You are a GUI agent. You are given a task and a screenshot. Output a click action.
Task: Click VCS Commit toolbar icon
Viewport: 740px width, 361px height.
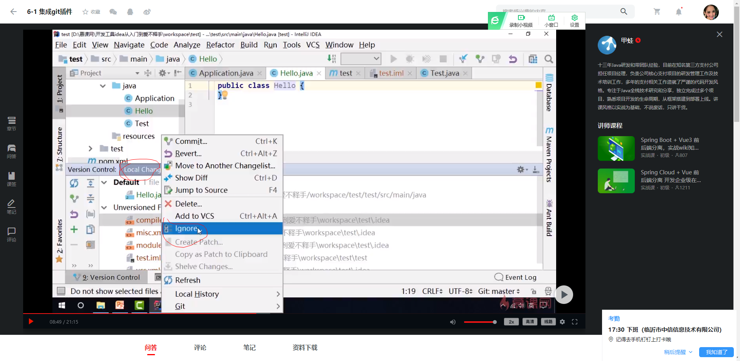[480, 59]
